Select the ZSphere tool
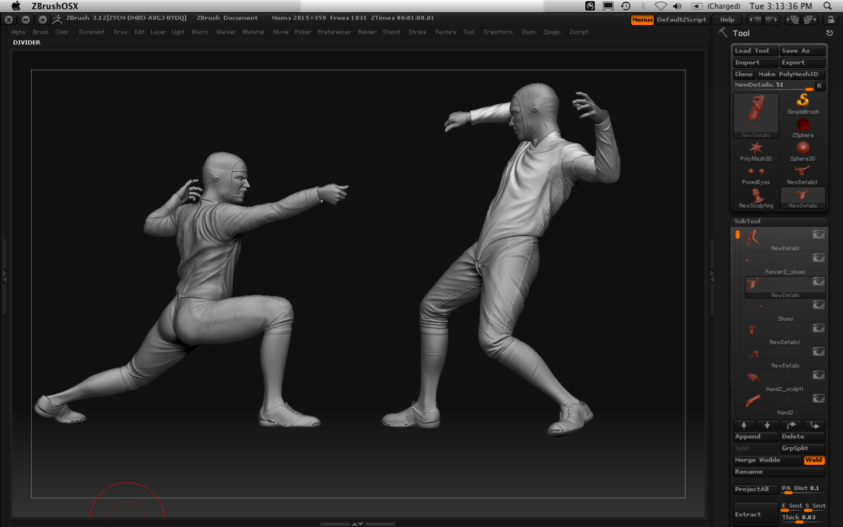Screen dimensions: 843x527 tap(803, 127)
